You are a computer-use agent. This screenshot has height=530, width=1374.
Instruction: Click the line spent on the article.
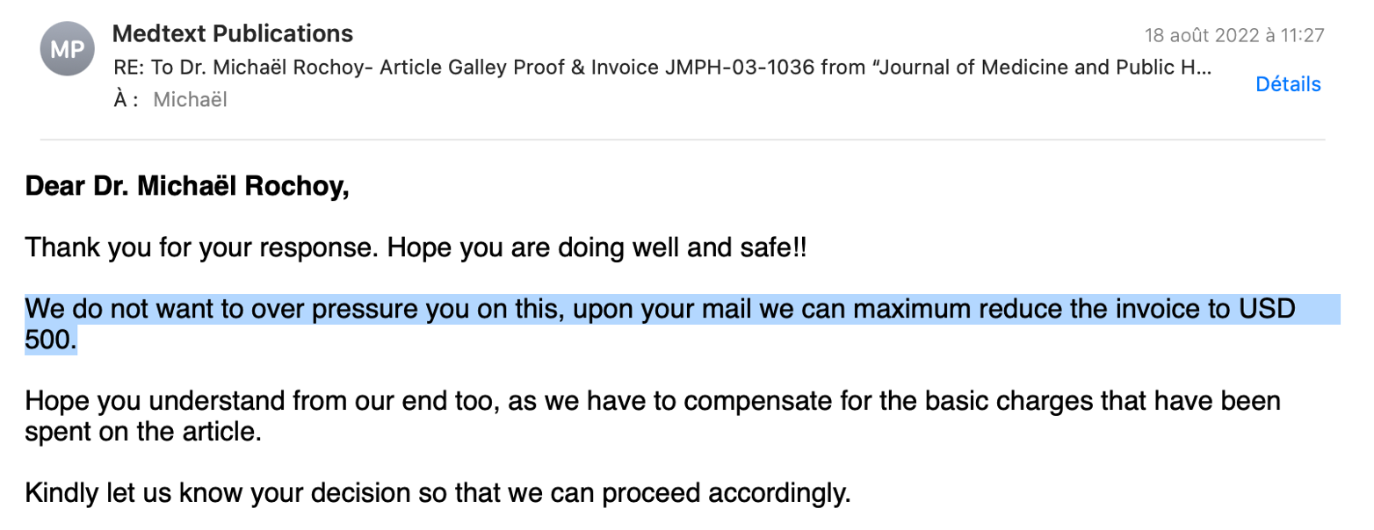point(143,433)
